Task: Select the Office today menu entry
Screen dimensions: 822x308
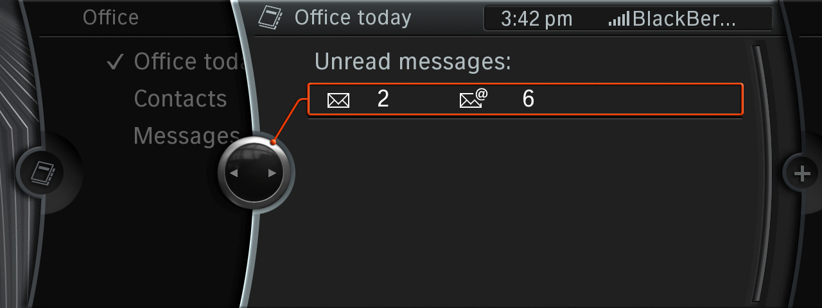Action: point(190,62)
